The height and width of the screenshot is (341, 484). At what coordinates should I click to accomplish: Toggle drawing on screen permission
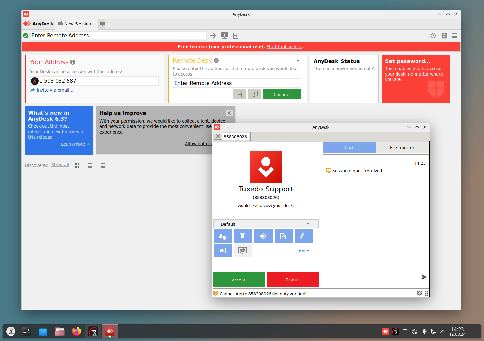pos(304,236)
